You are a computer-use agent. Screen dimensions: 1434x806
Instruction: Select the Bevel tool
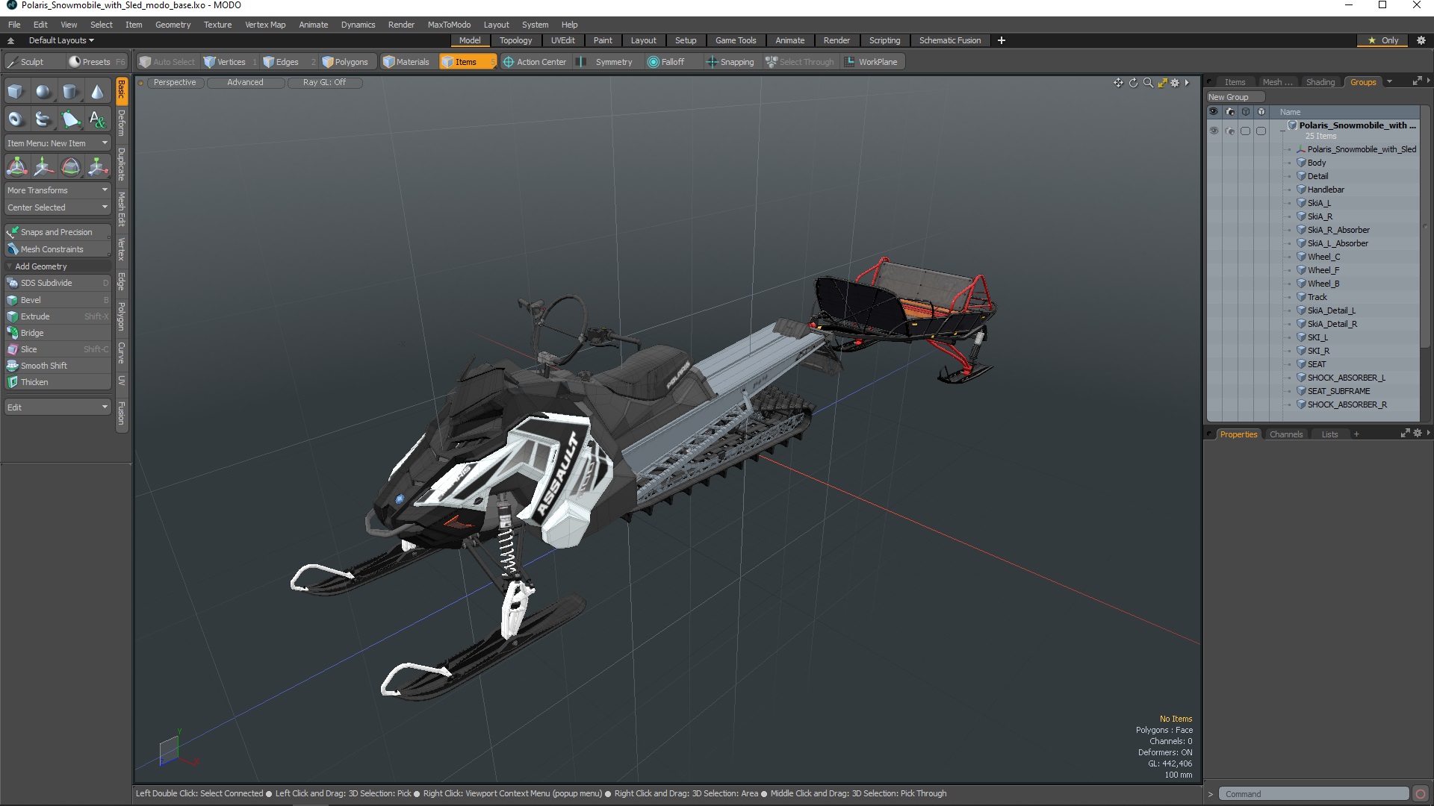[58, 300]
